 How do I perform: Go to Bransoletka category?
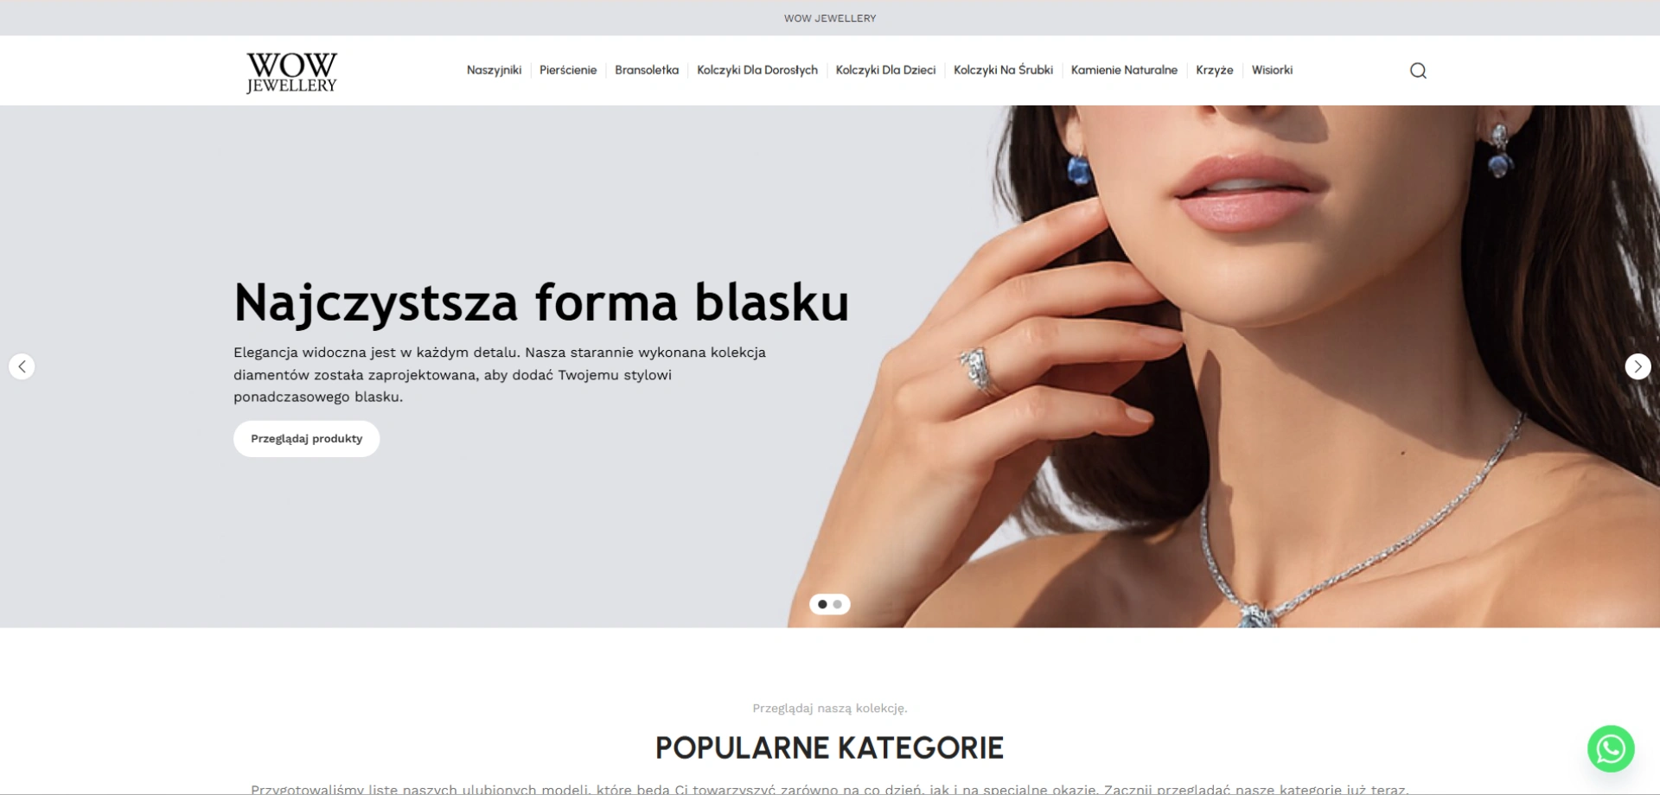pos(647,70)
